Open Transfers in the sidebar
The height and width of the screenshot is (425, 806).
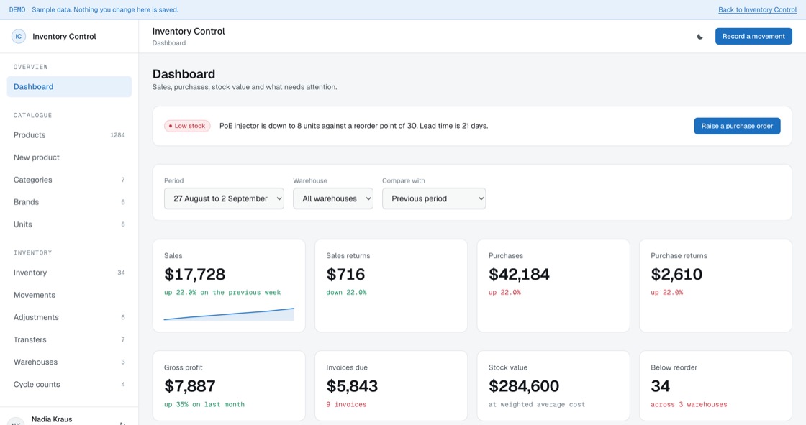coord(69,339)
